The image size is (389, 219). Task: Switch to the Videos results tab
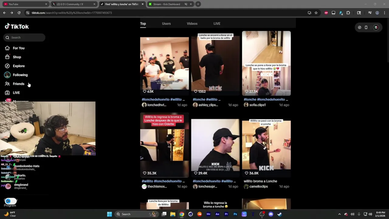coord(192,23)
